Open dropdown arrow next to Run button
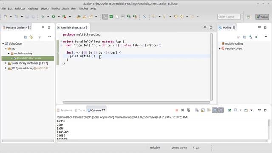The image size is (272, 153). pos(59,17)
